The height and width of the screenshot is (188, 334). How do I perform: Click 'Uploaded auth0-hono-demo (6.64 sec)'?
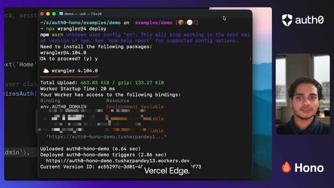pyautogui.click(x=90, y=149)
